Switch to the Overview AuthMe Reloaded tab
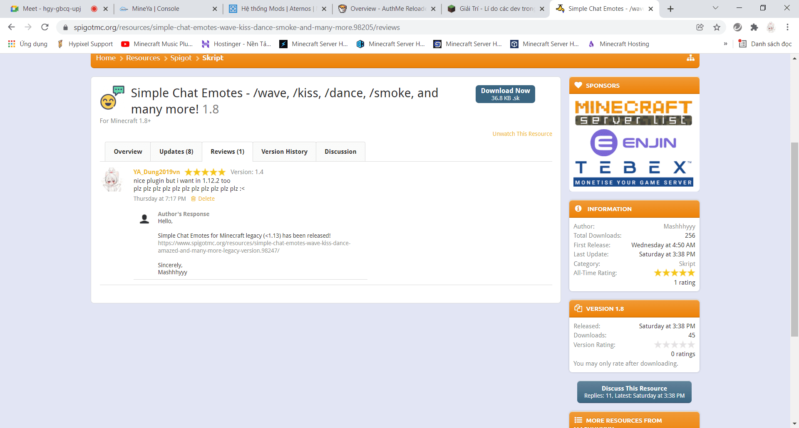Screen dimensions: 799x428 387,9
